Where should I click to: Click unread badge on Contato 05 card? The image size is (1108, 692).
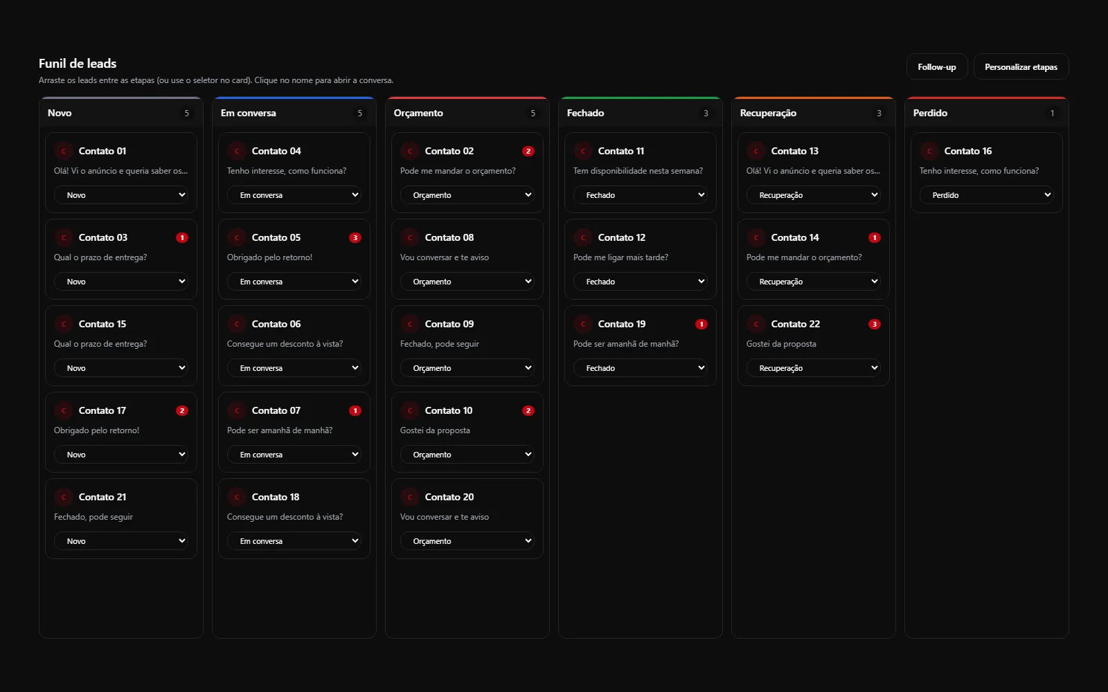pos(355,237)
